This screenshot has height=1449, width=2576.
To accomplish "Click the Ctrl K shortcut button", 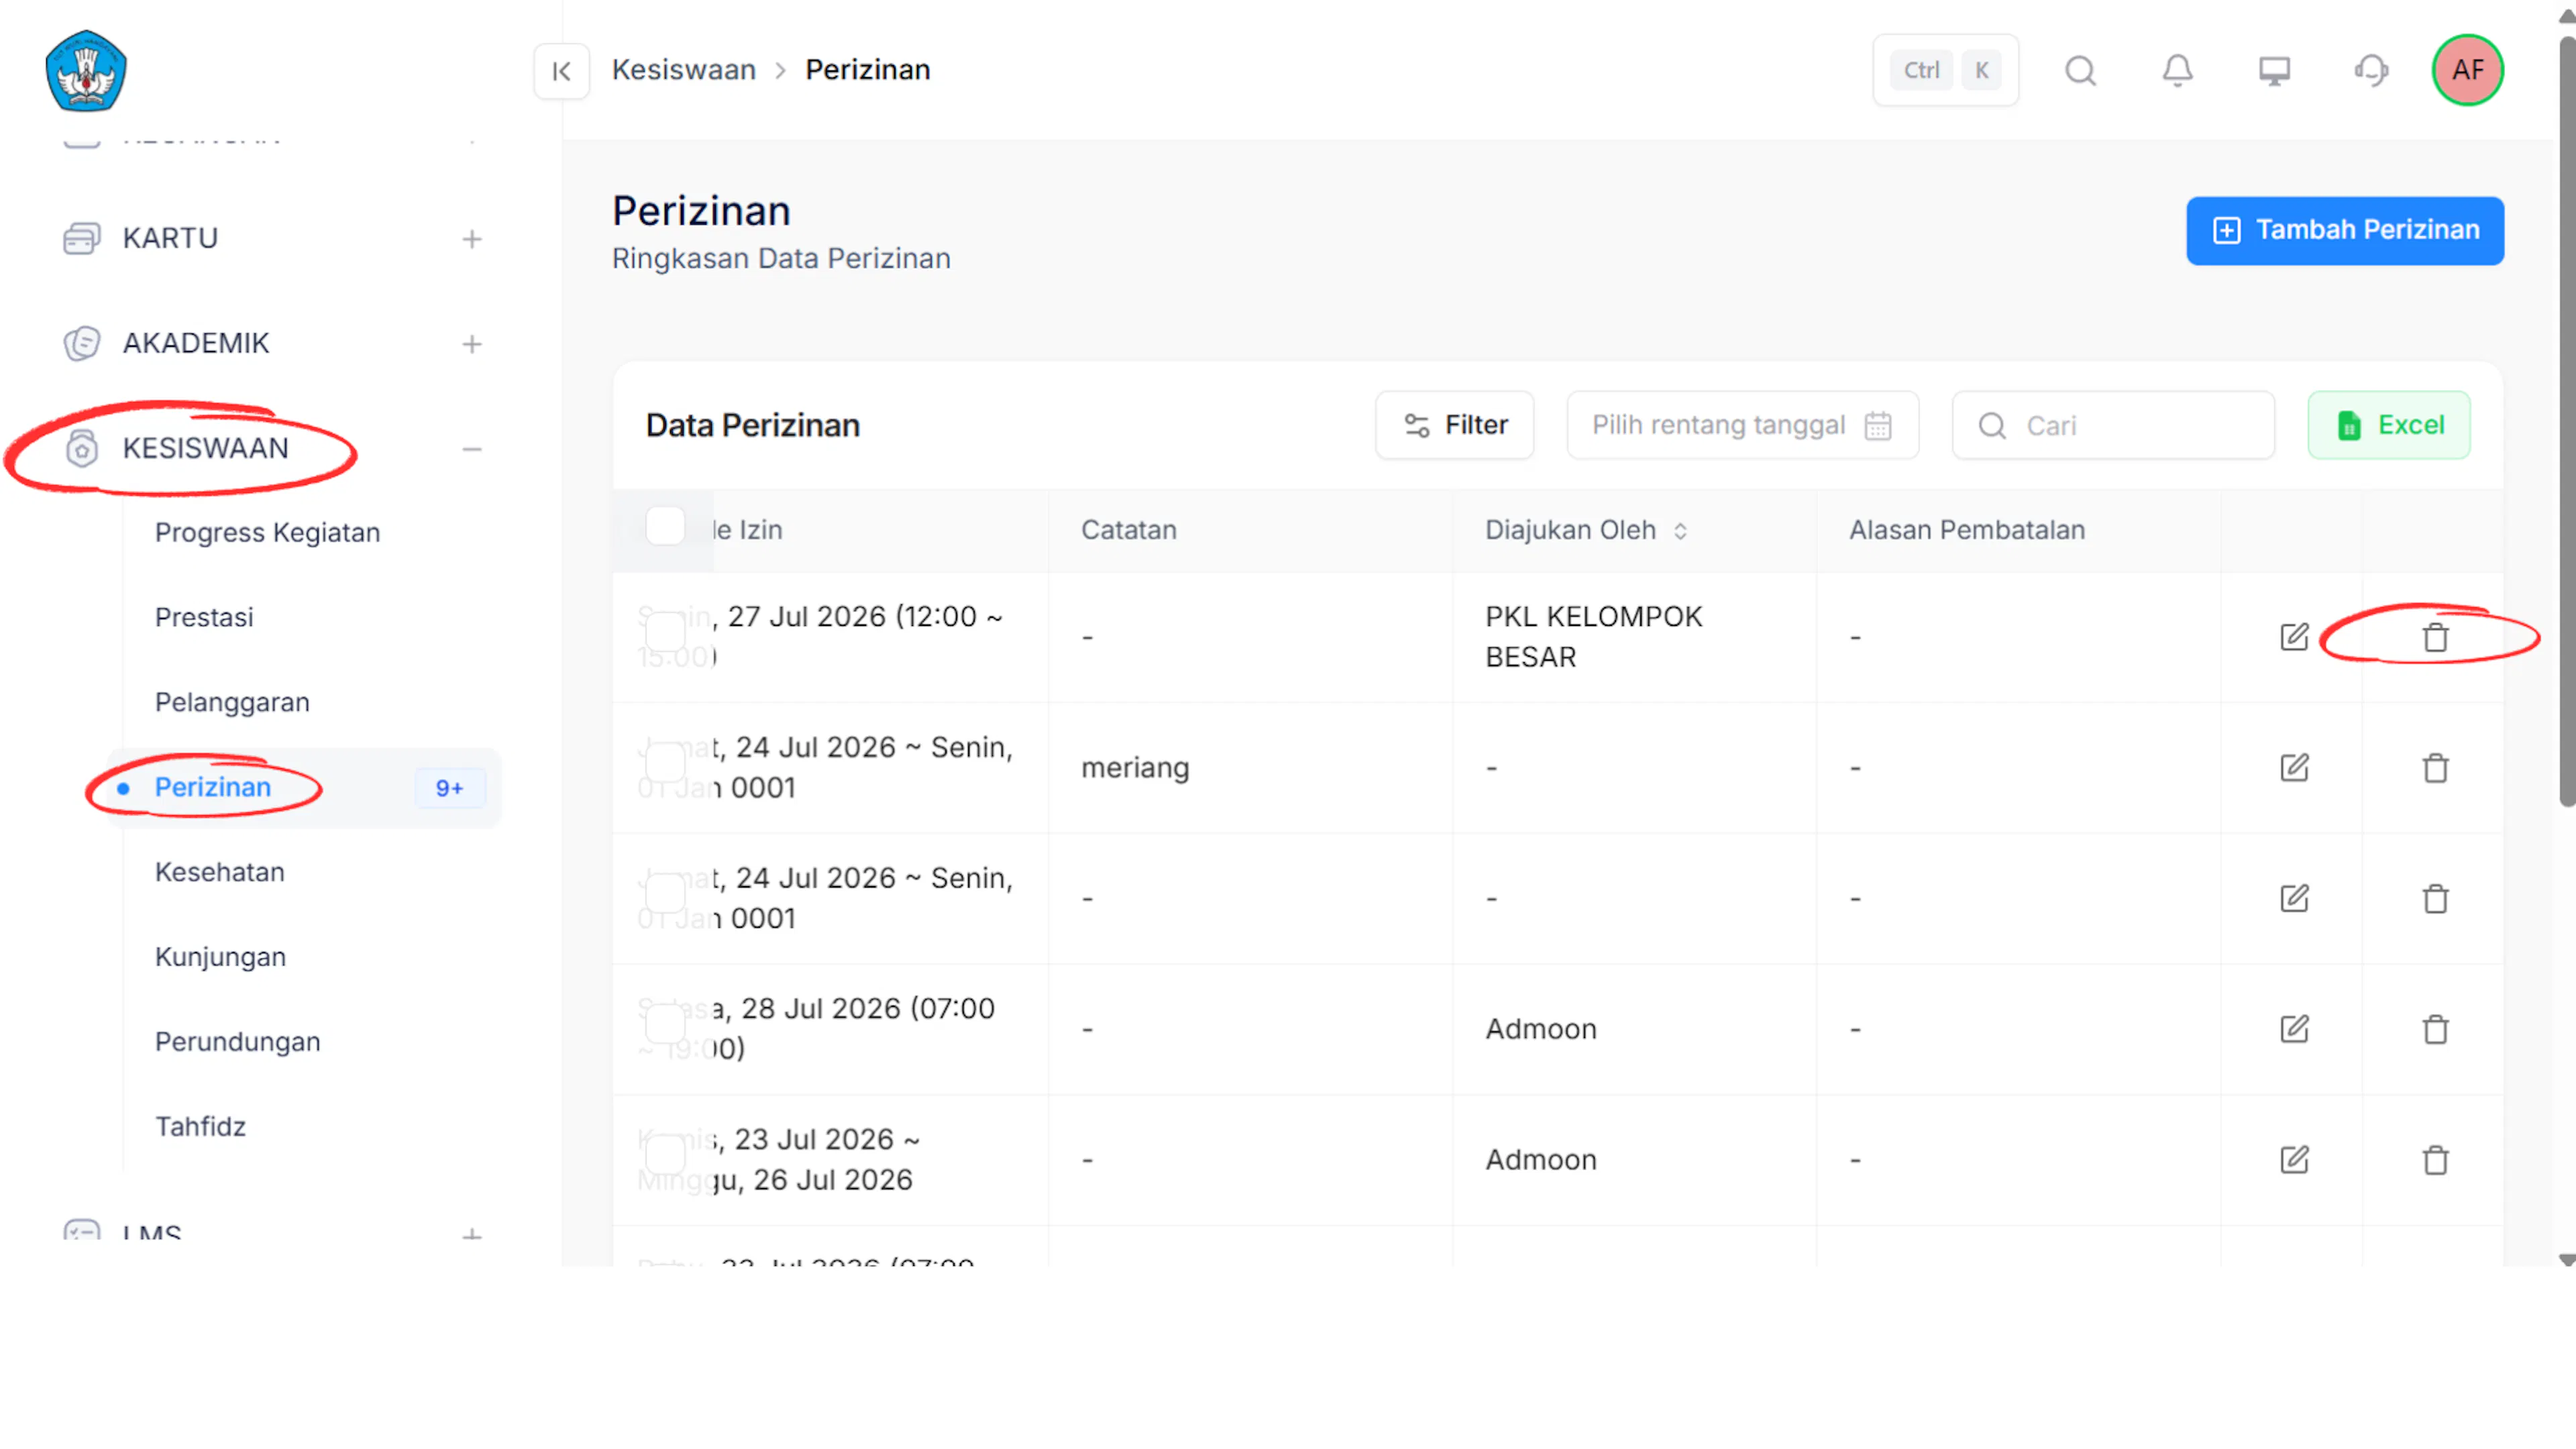I will point(1945,70).
